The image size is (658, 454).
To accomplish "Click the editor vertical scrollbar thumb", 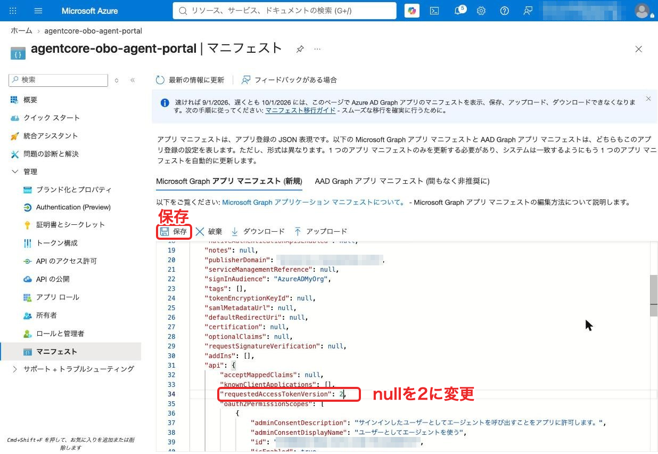I will (654, 296).
